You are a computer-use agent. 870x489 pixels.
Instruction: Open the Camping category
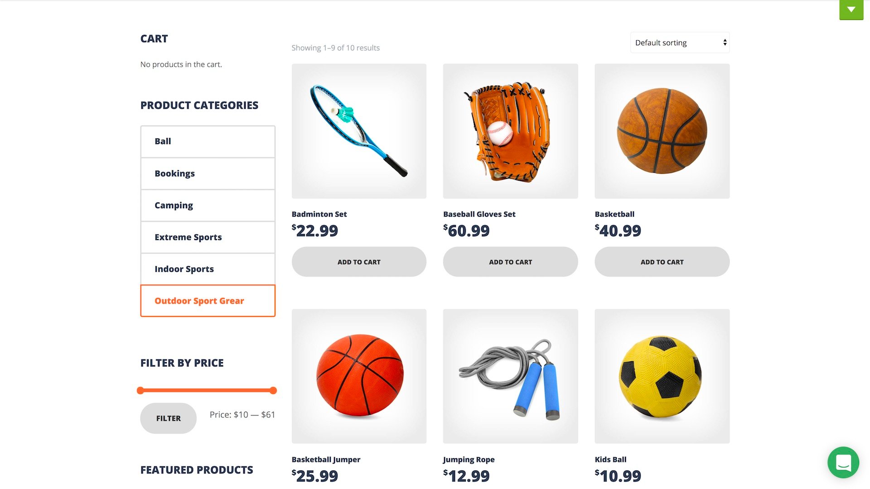coord(208,206)
